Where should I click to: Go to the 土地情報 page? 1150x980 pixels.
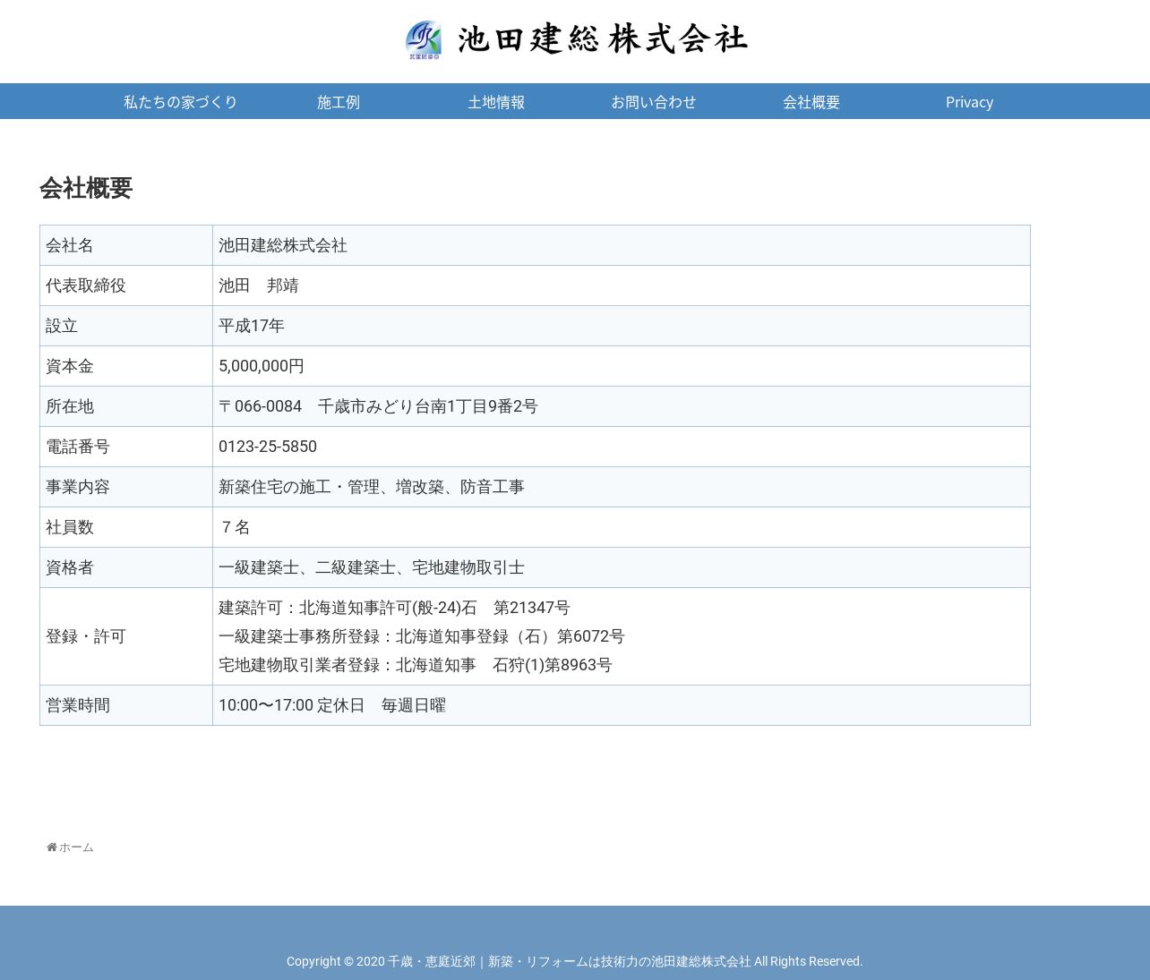tap(496, 101)
